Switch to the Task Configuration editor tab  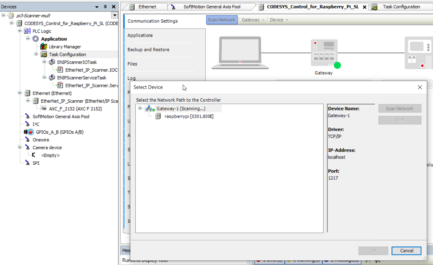[x=401, y=7]
